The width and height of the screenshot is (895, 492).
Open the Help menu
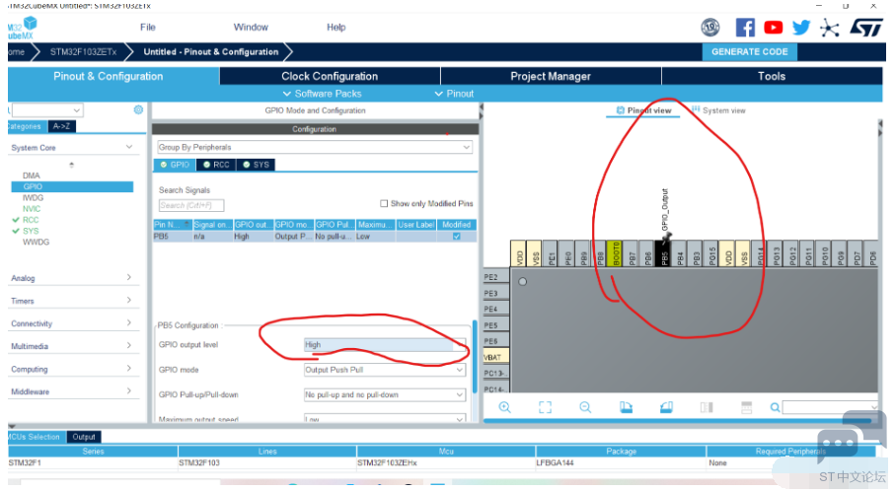(336, 28)
